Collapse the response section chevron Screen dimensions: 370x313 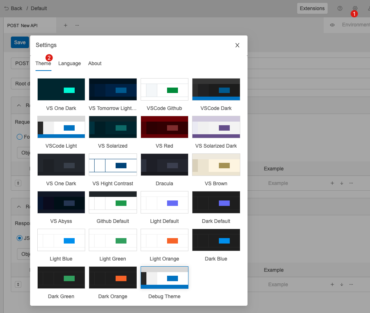19,207
